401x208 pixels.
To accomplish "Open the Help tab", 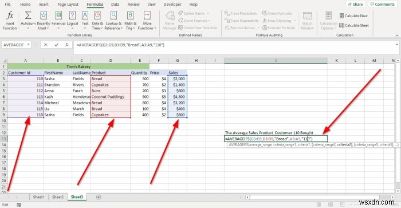I will [194, 5].
